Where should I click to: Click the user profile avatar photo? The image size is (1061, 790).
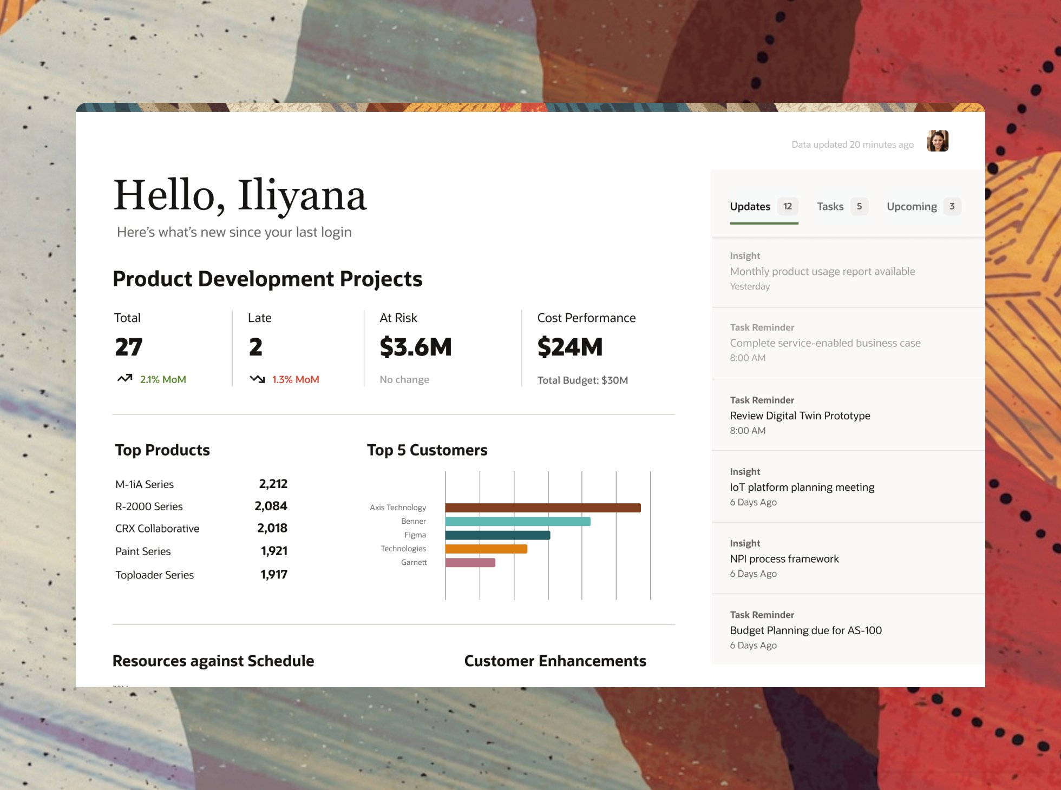tap(937, 141)
